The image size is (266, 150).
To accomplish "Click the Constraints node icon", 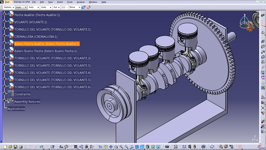I will coord(10,93).
